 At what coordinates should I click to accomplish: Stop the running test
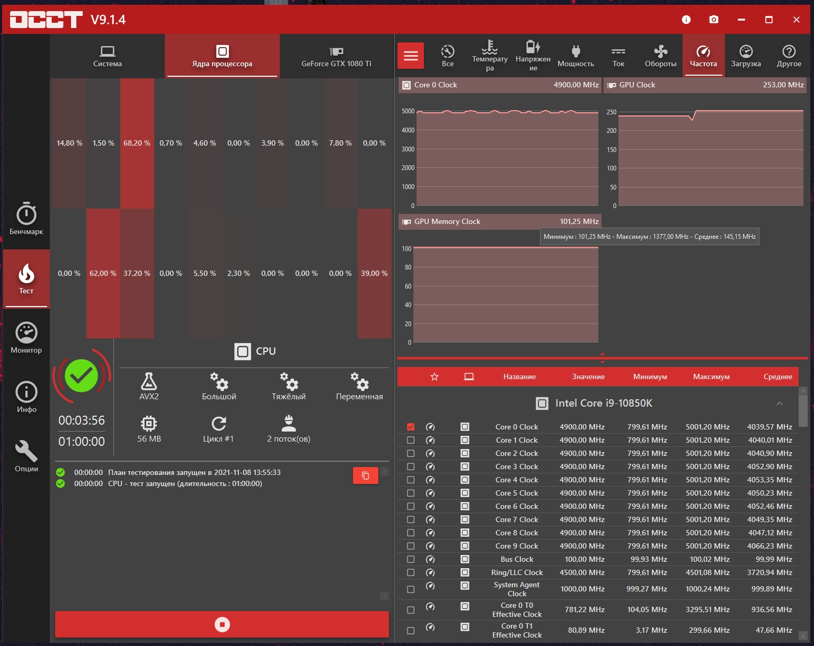click(222, 624)
